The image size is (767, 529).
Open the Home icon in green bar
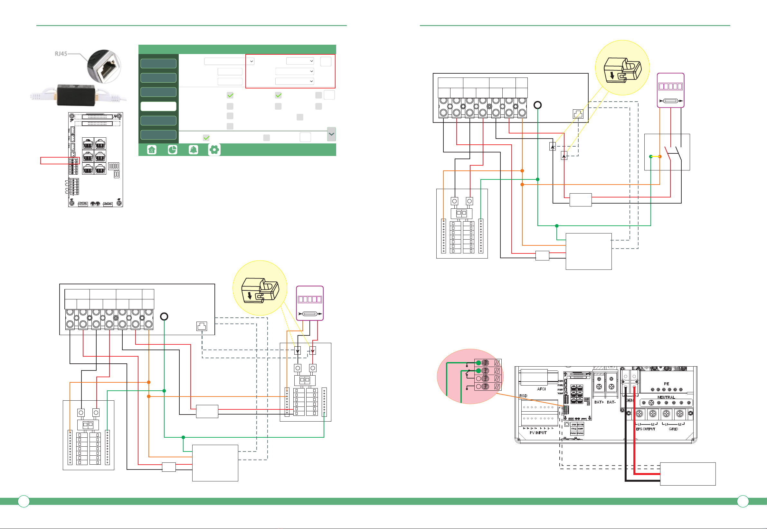click(152, 150)
